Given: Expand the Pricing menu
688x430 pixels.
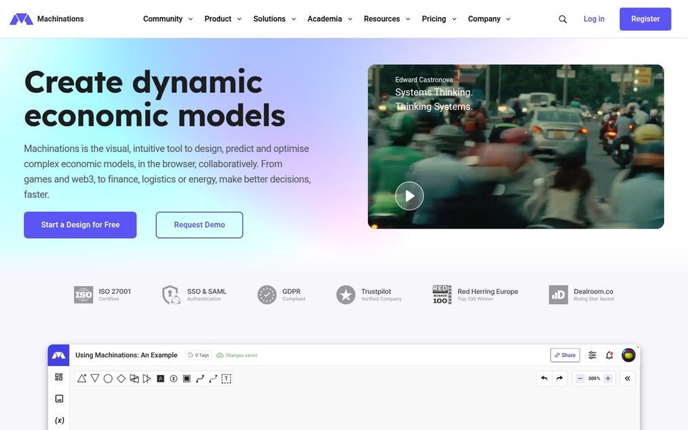Looking at the screenshot, I should pyautogui.click(x=439, y=19).
